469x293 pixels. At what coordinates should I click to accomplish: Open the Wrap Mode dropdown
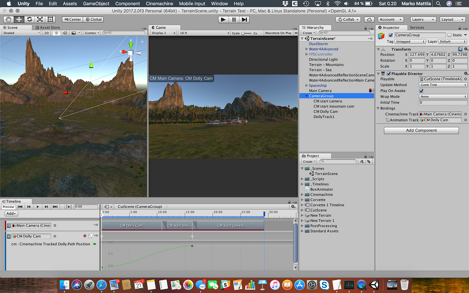pos(443,96)
